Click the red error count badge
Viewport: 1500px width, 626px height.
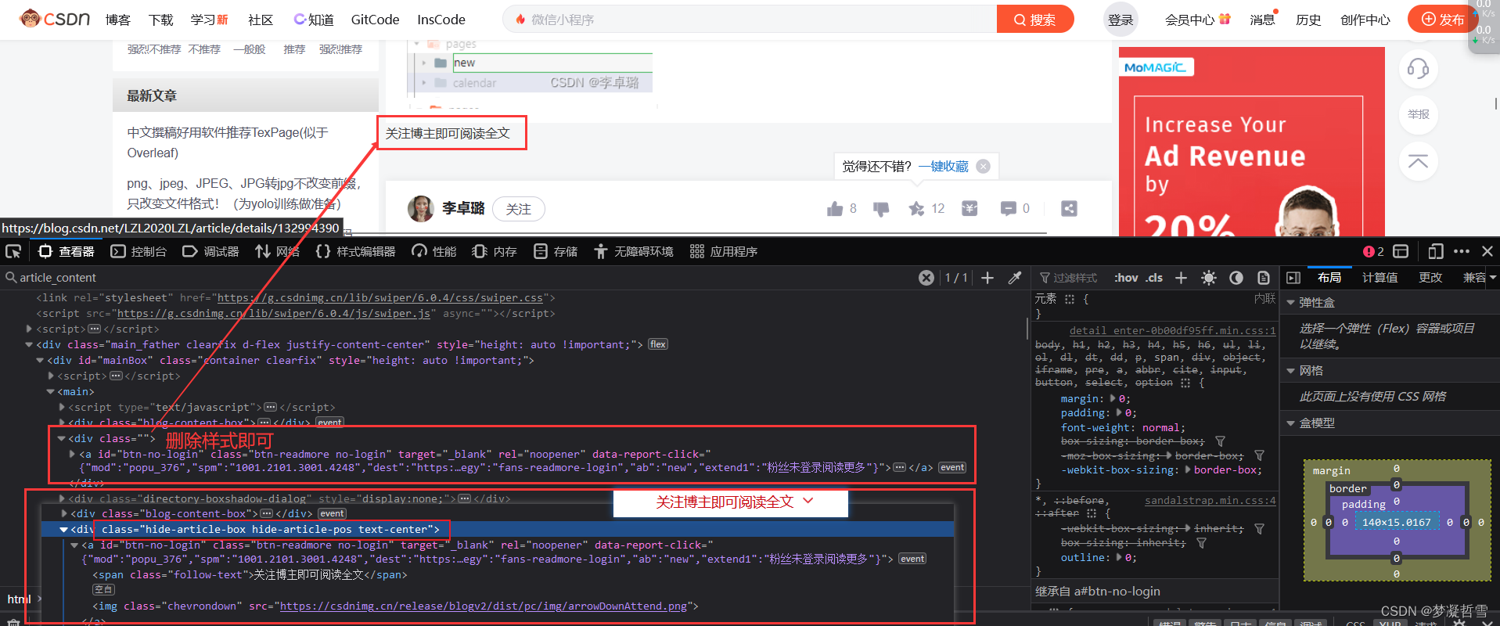1373,251
